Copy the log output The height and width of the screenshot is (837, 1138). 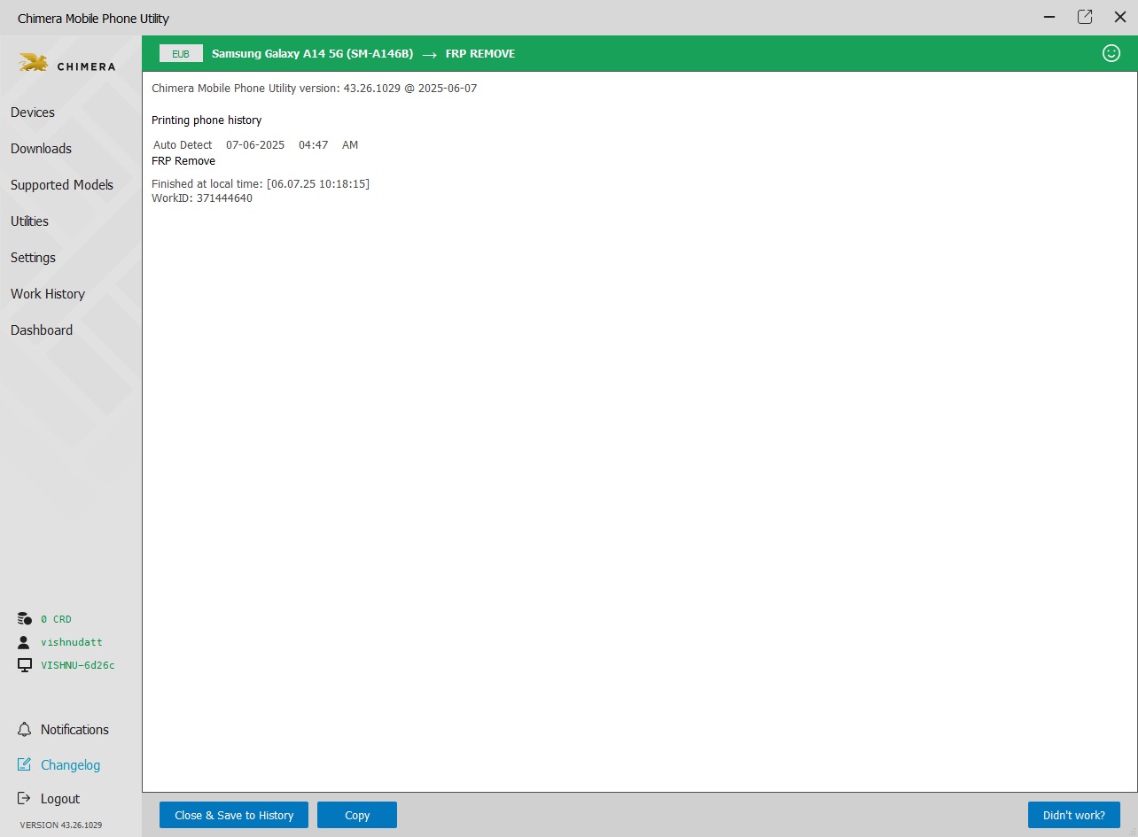357,815
